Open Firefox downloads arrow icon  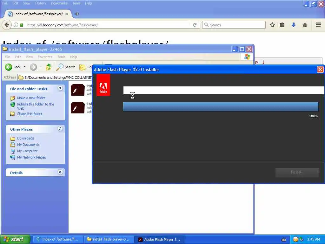tap(294, 25)
